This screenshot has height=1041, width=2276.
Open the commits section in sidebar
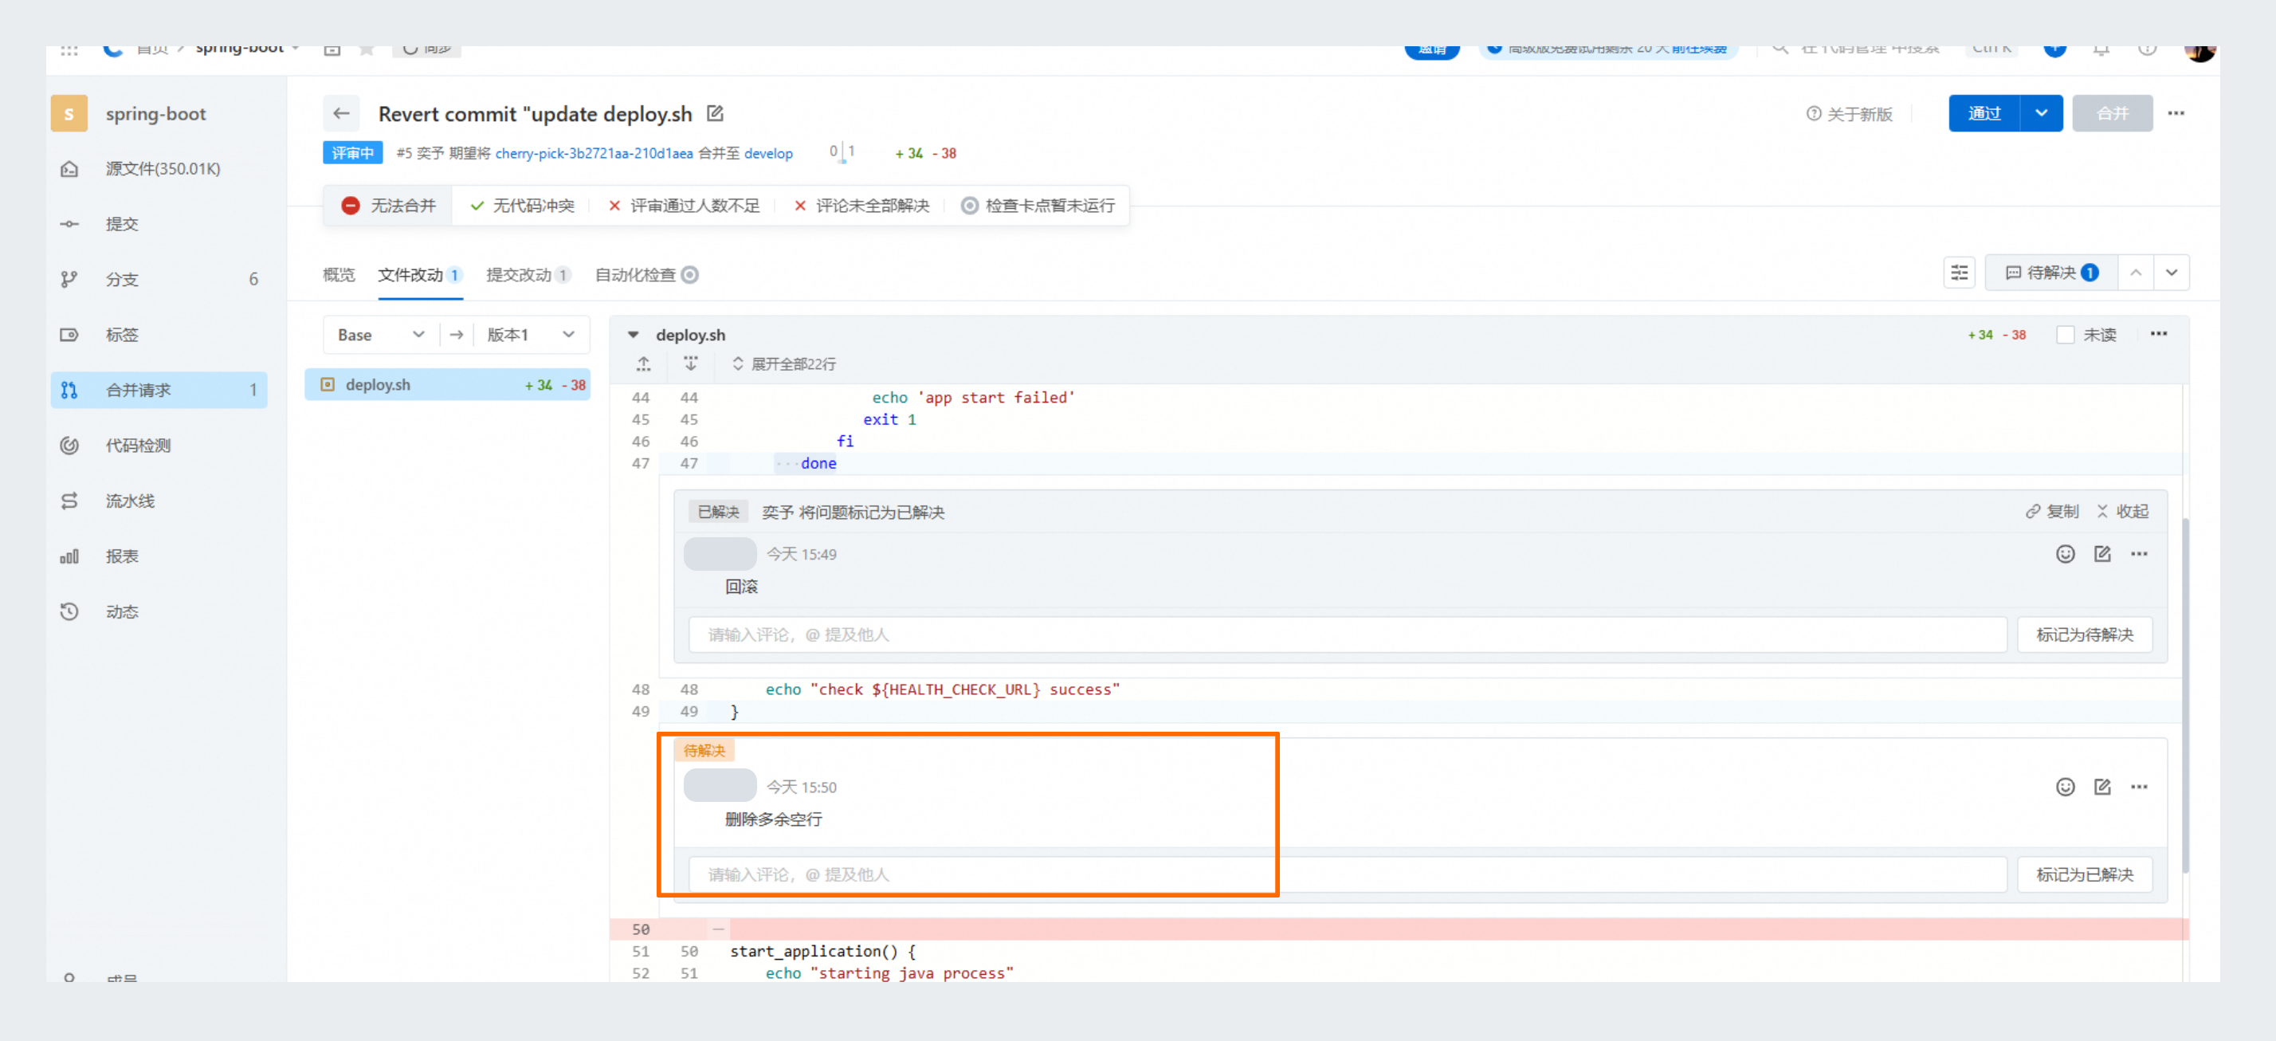click(159, 223)
